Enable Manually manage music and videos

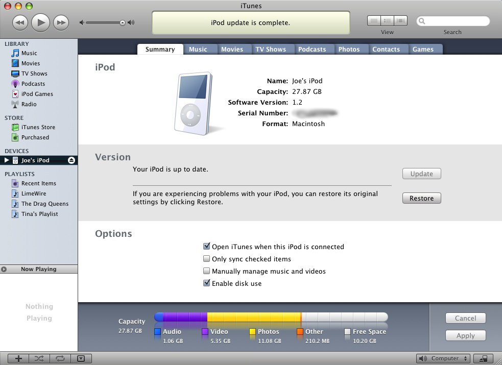point(207,271)
